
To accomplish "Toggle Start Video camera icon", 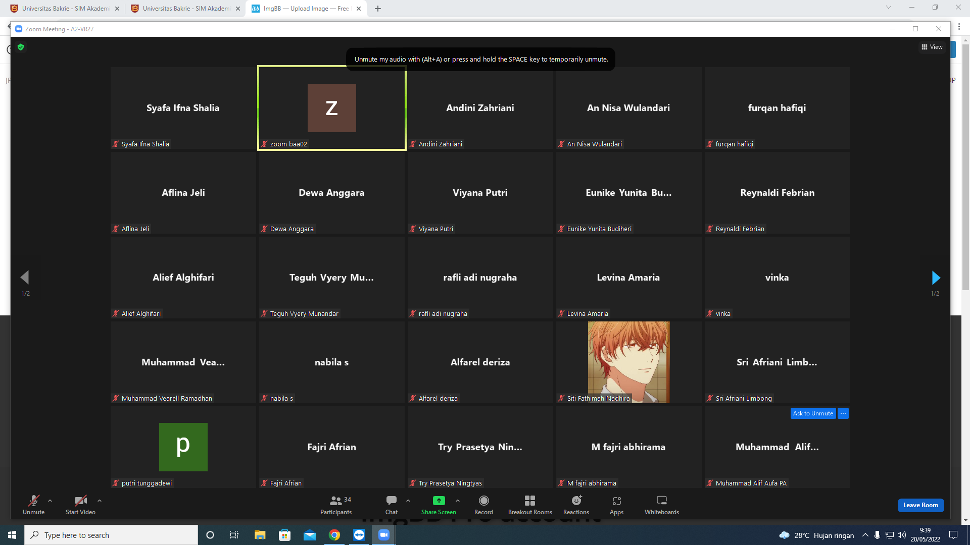I will click(x=80, y=501).
